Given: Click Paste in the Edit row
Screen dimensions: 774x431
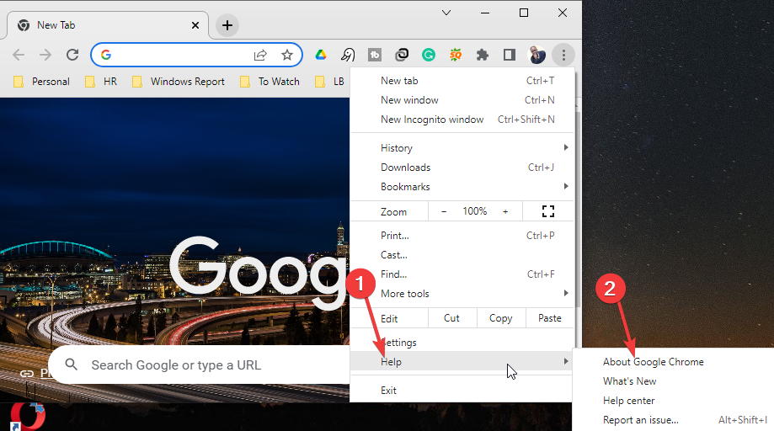Looking at the screenshot, I should click(x=549, y=318).
